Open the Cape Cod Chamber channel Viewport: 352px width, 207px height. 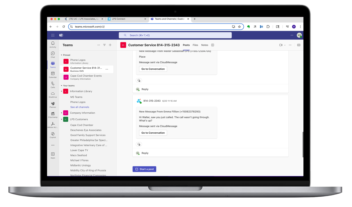[x=82, y=125]
